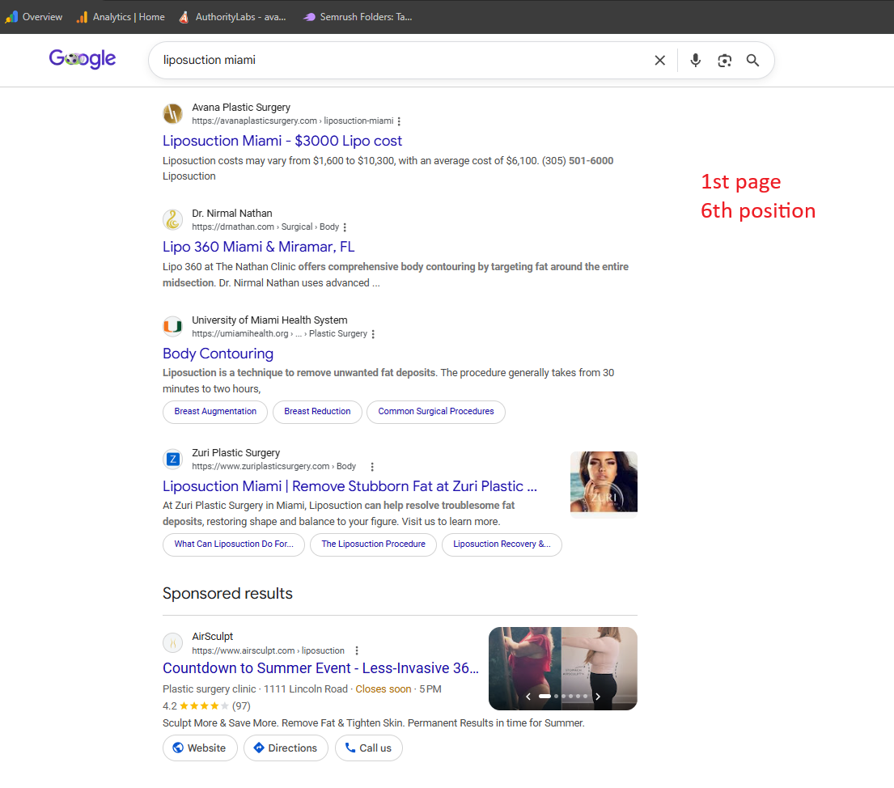The image size is (894, 788).
Task: Open the Analytics | Home bookmark
Action: [x=121, y=17]
